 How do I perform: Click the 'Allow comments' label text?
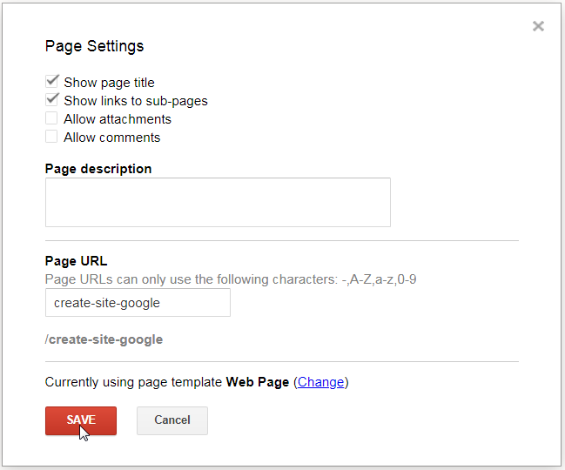[112, 138]
